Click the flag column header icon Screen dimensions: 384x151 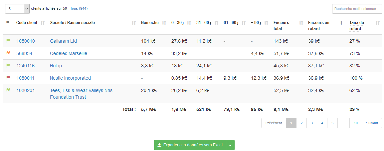click(8, 23)
